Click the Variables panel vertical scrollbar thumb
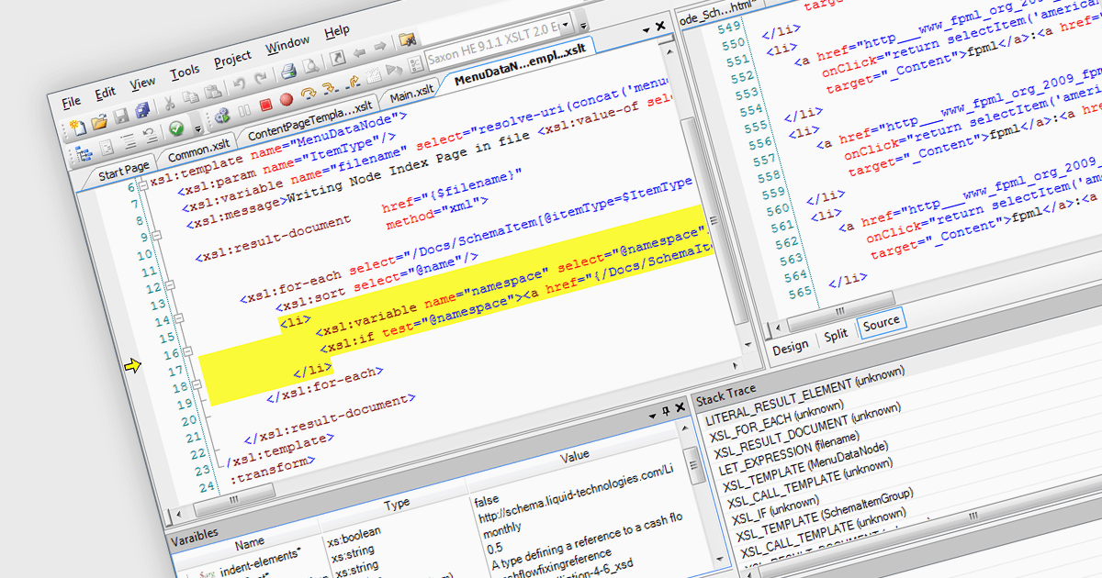1102x578 pixels. tap(694, 464)
